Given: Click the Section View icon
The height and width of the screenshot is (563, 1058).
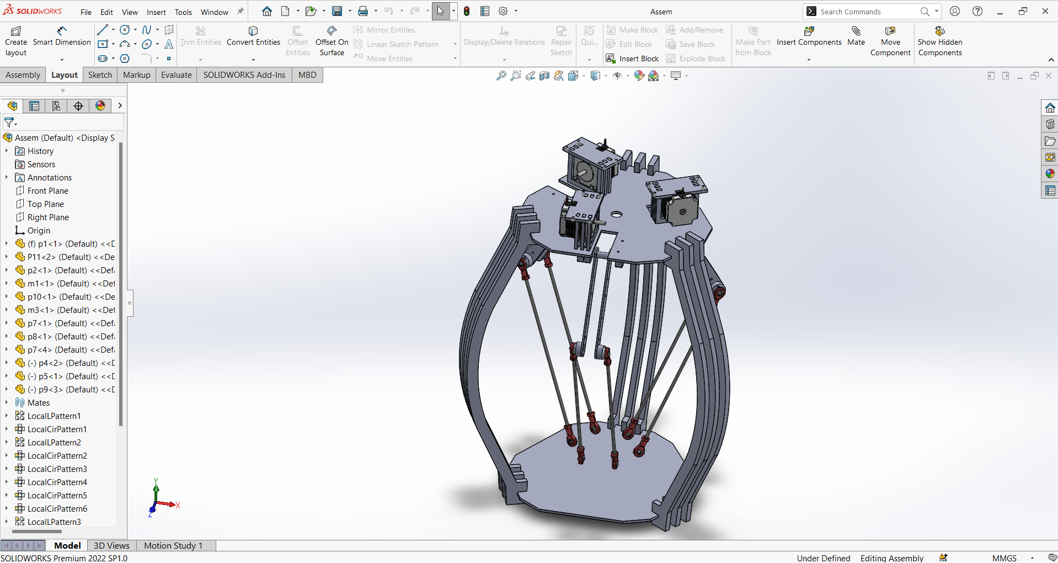Looking at the screenshot, I should pyautogui.click(x=544, y=76).
